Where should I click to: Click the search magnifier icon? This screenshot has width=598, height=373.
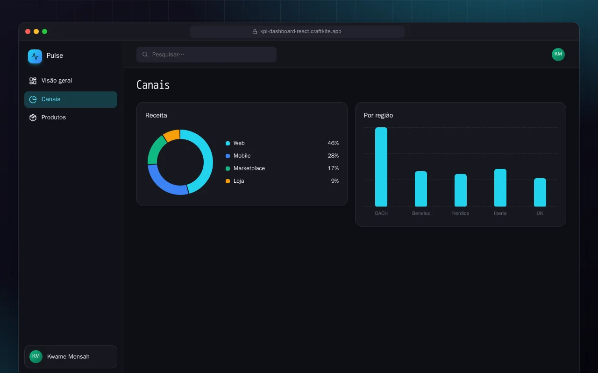[x=145, y=55]
